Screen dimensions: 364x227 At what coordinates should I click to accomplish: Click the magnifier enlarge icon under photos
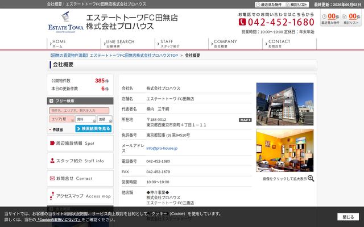[x=311, y=178]
